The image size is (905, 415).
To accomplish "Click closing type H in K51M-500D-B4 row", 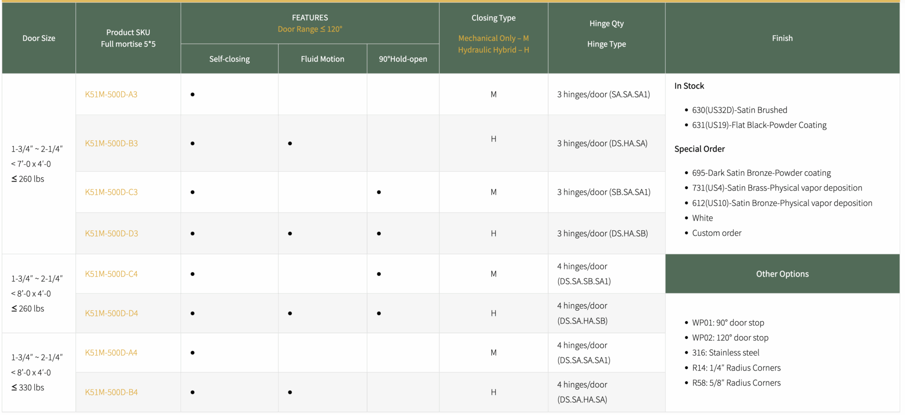I will pyautogui.click(x=494, y=392).
